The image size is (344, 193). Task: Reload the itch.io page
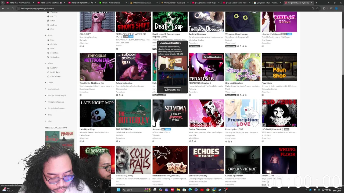click(12, 8)
